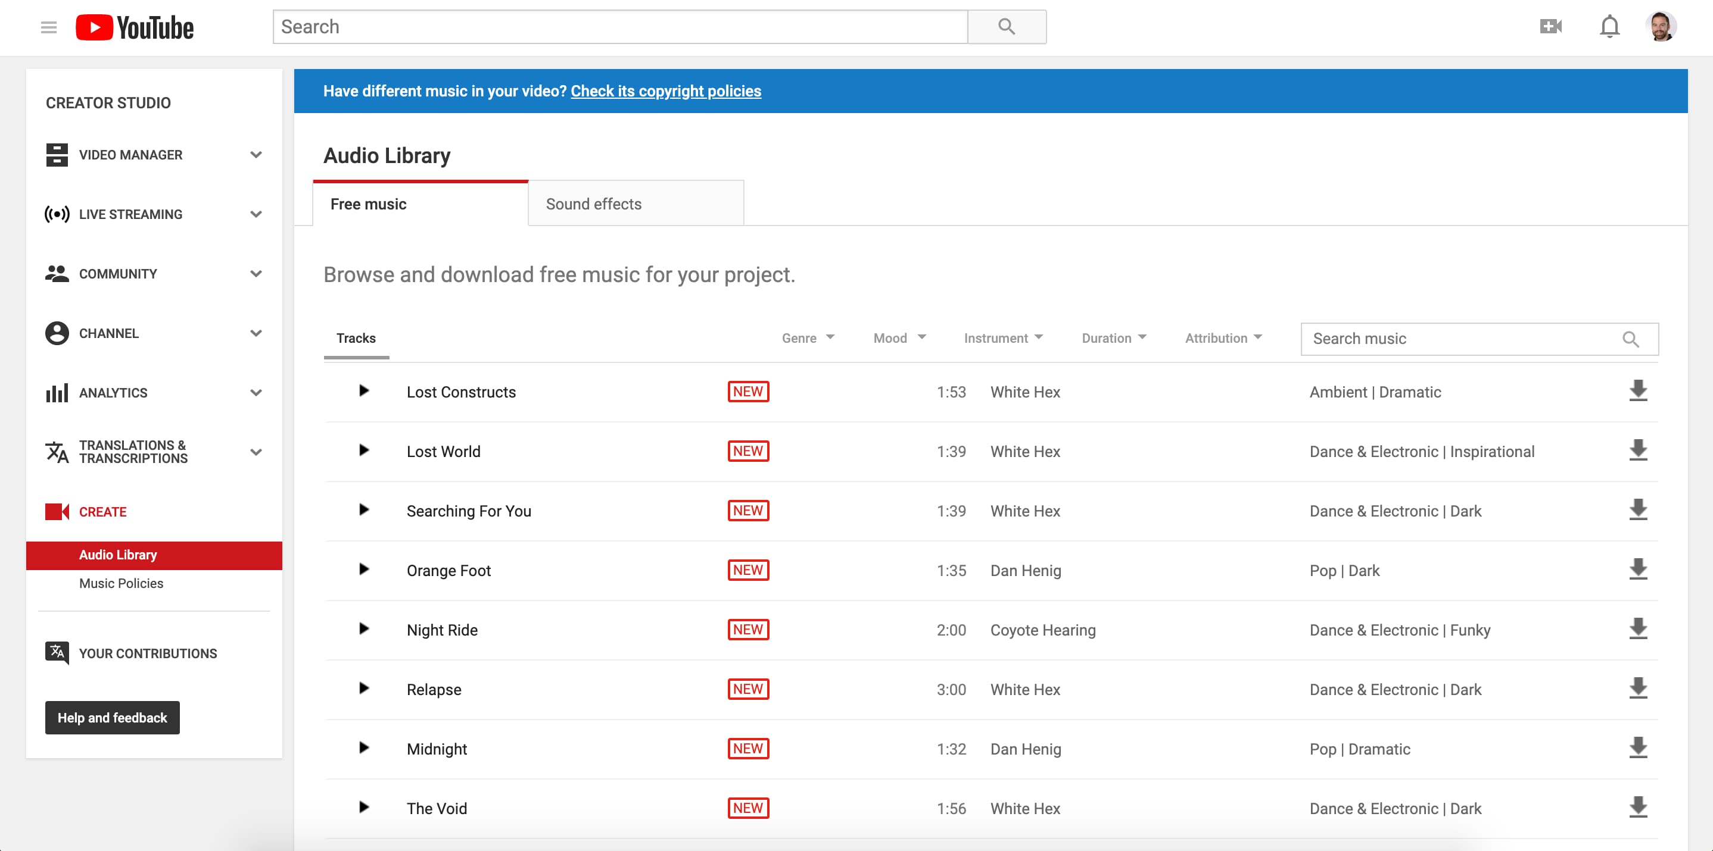Open the Genre filter dropdown
1713x851 pixels.
coord(807,338)
